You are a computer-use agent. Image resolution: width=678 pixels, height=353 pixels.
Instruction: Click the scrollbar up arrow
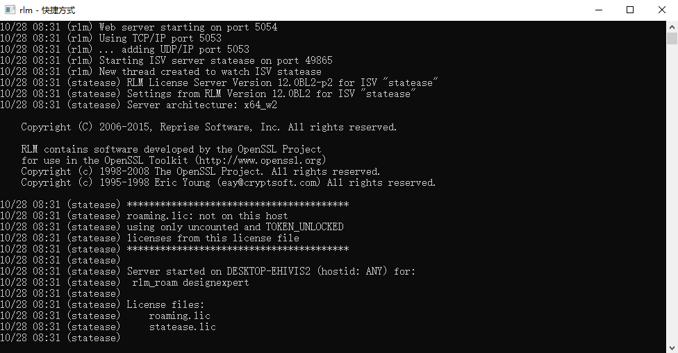coord(672,26)
